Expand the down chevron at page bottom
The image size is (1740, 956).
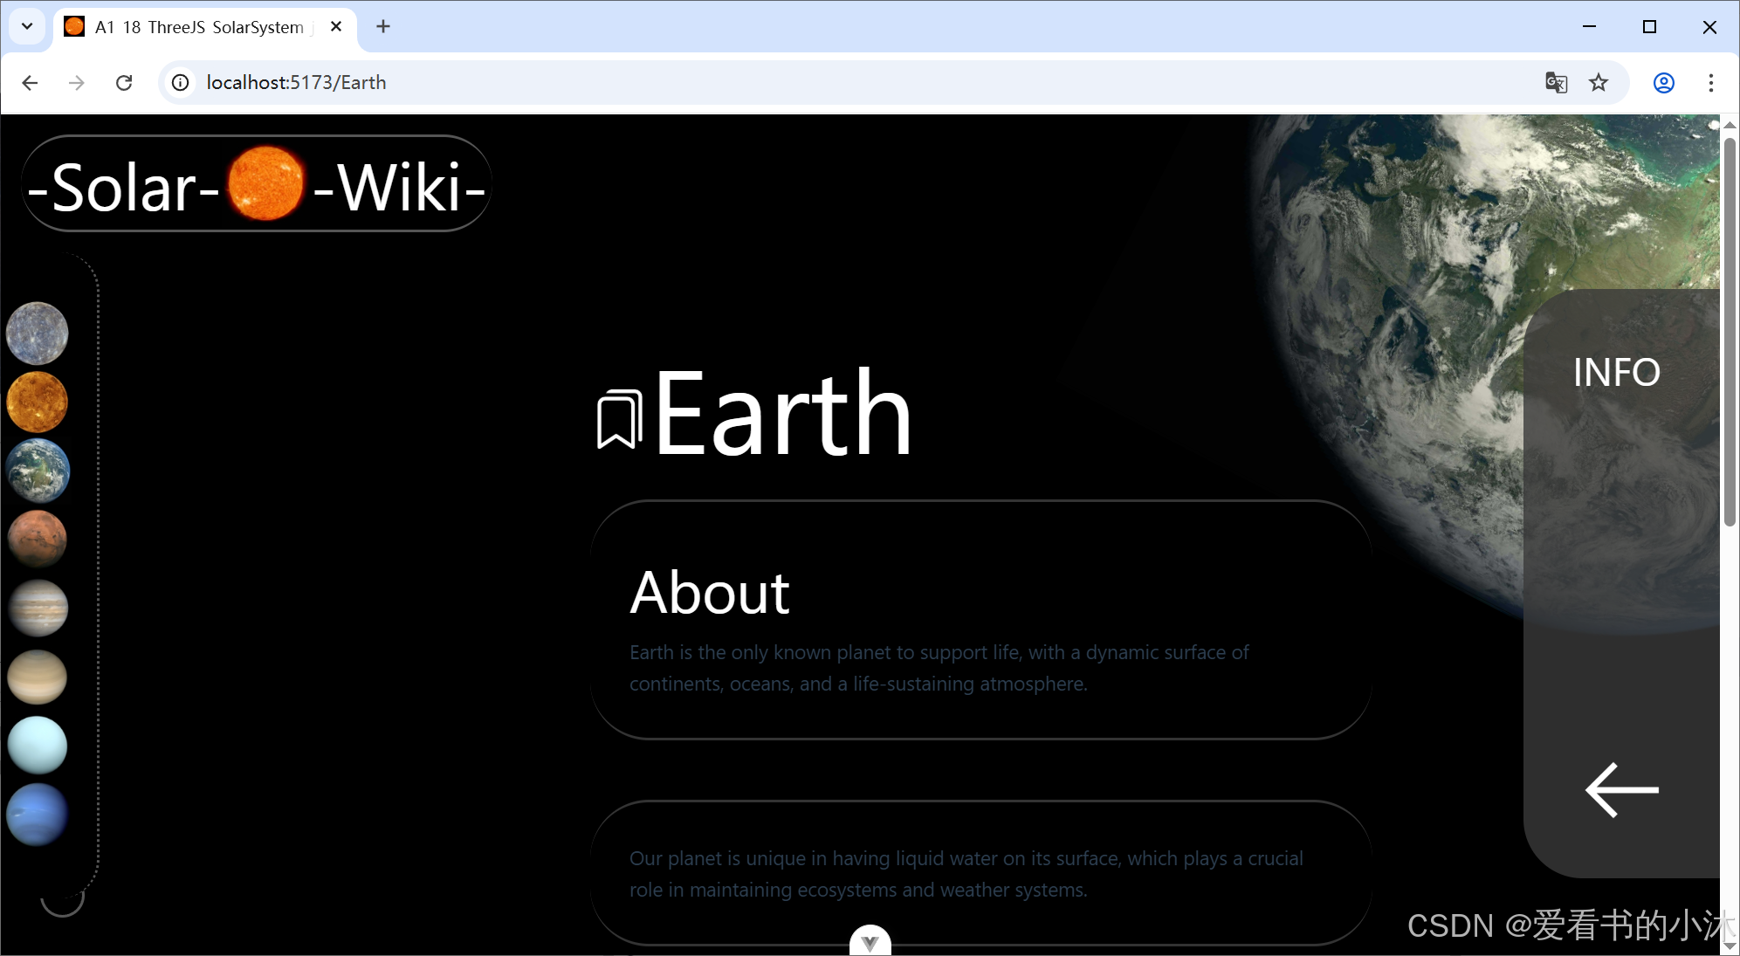870,942
